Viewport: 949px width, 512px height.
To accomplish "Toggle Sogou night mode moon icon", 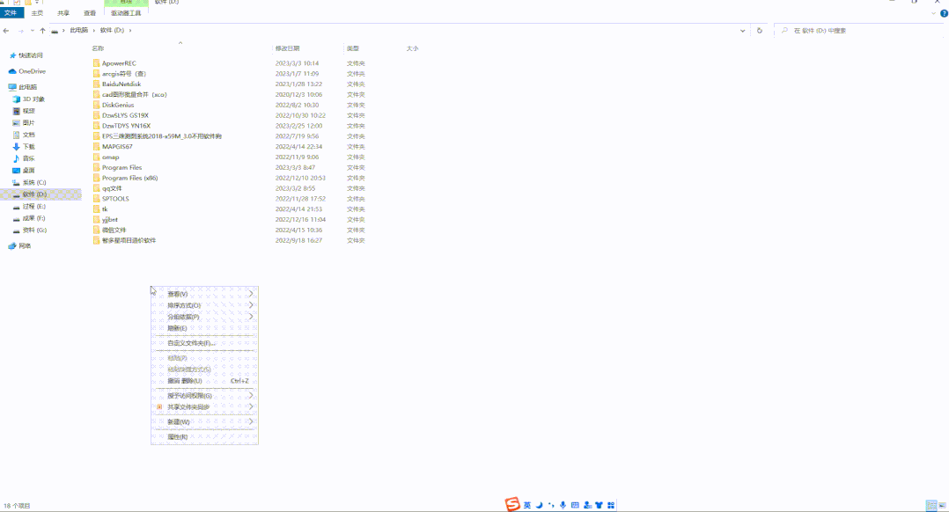I will (x=539, y=504).
